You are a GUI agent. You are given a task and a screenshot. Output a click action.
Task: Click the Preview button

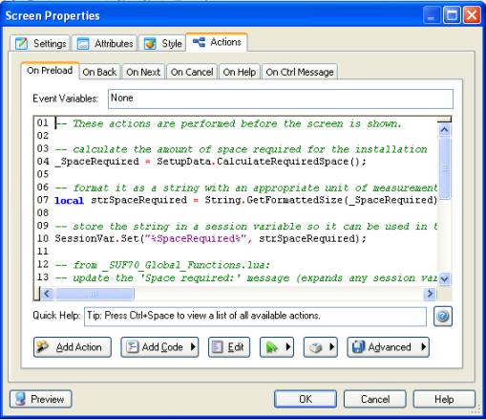pos(41,399)
